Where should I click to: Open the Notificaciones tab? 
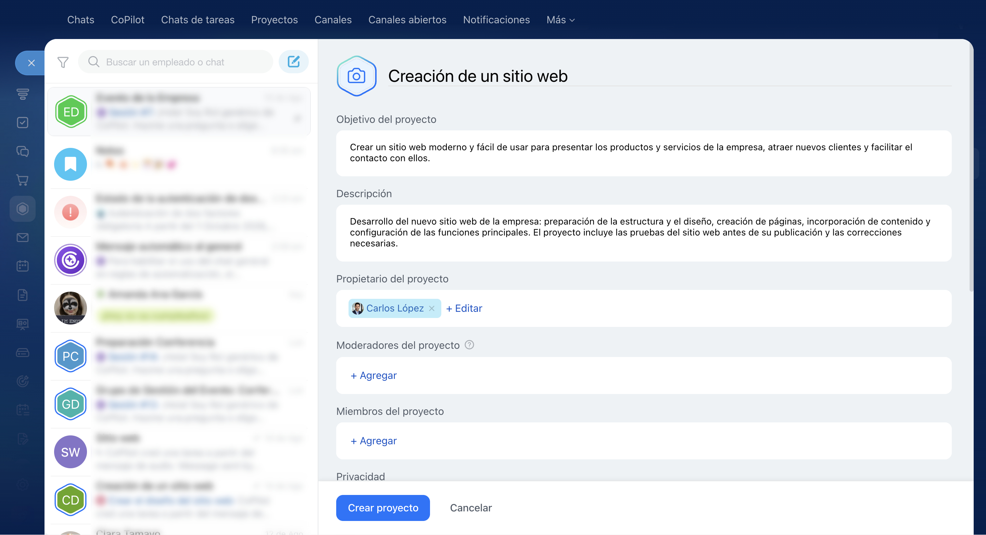click(x=496, y=20)
